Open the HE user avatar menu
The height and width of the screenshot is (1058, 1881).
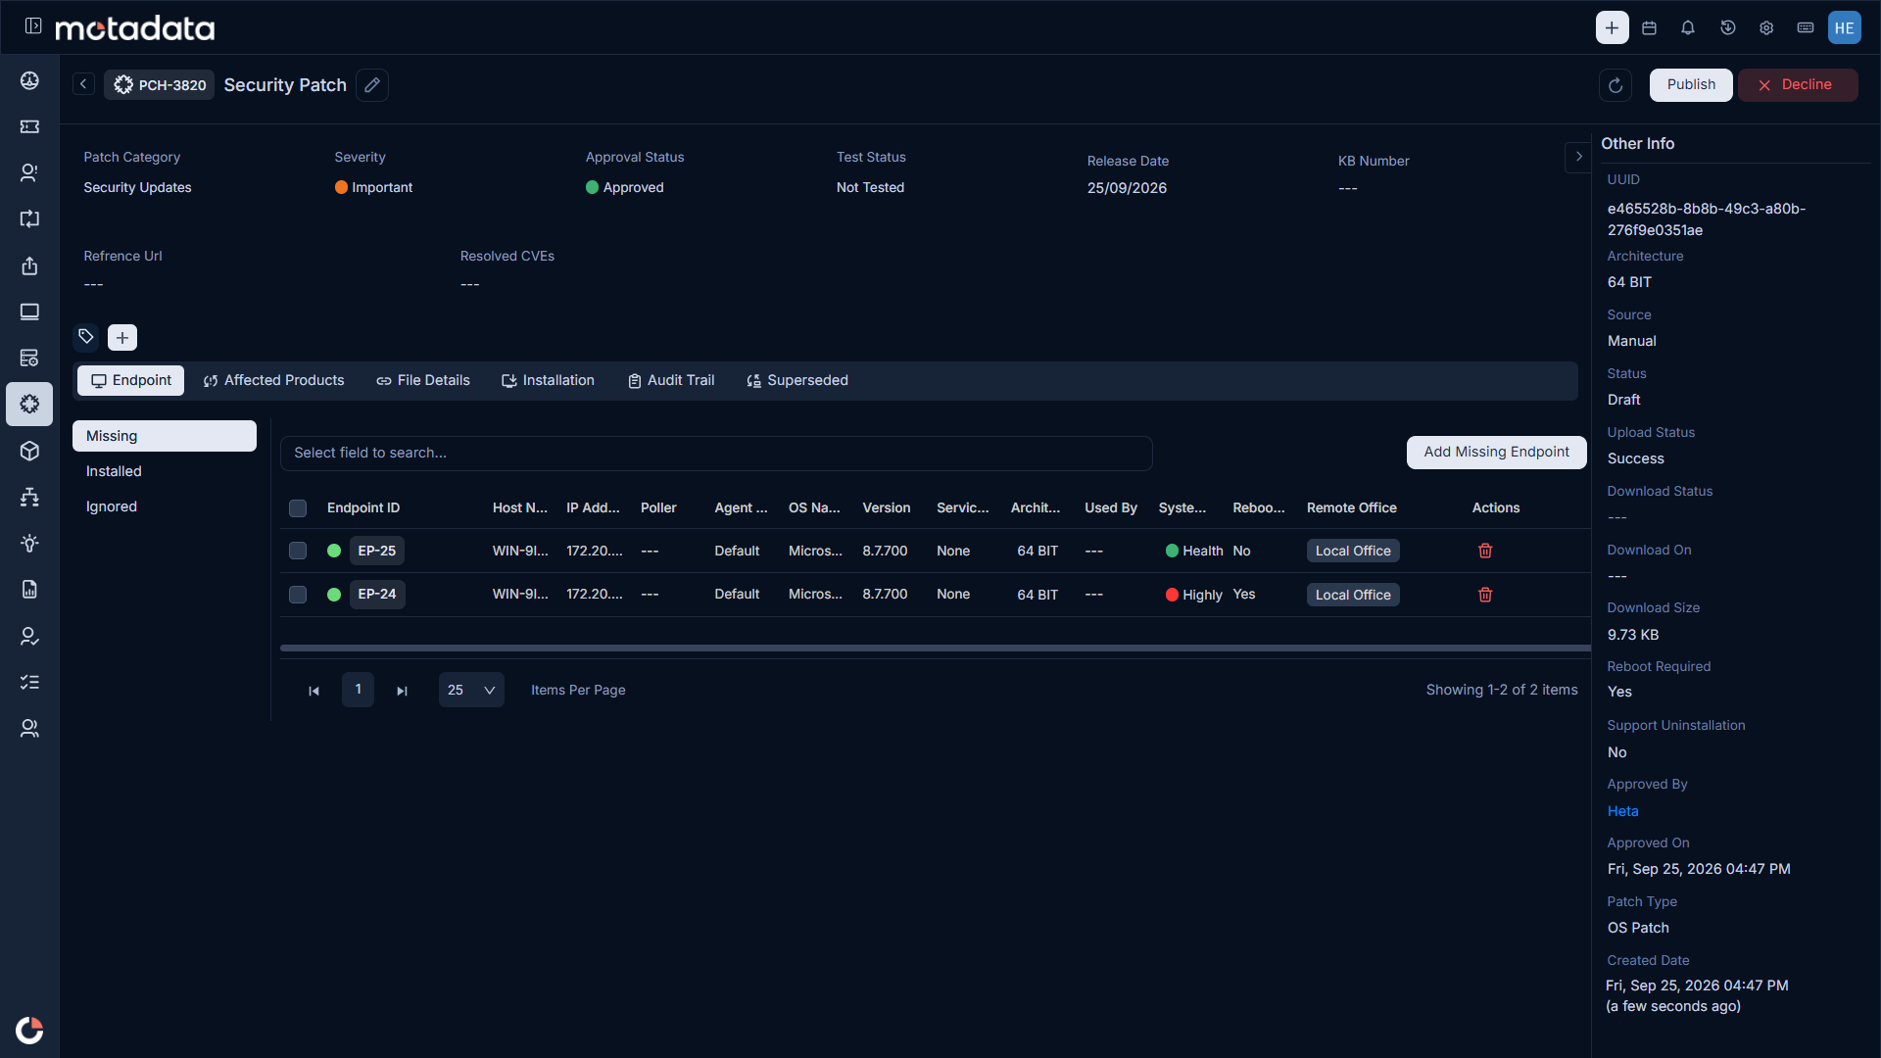(x=1845, y=27)
